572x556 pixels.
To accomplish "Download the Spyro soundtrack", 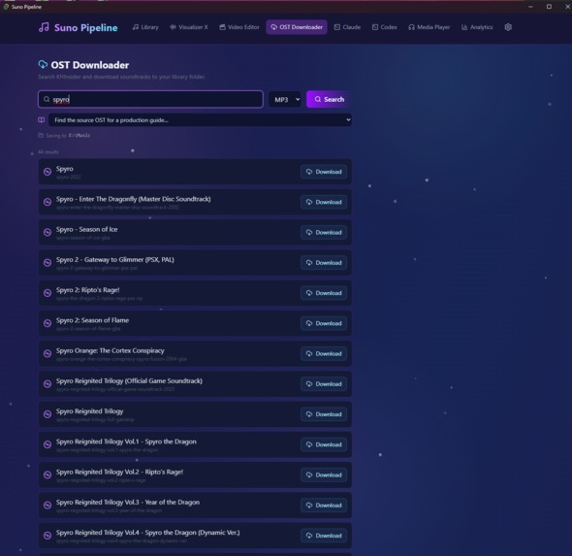I will (x=324, y=172).
